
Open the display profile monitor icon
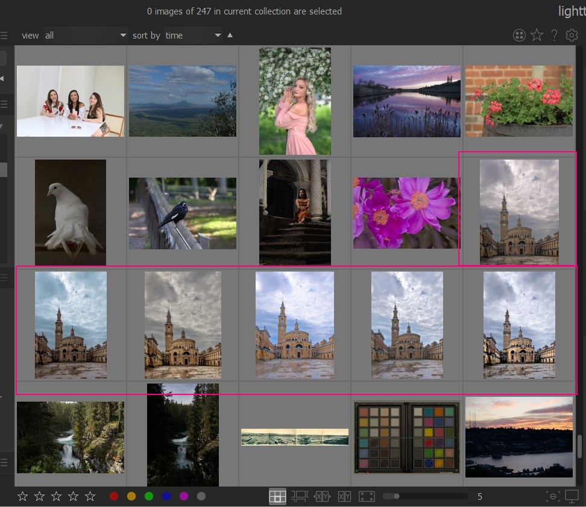[572, 497]
